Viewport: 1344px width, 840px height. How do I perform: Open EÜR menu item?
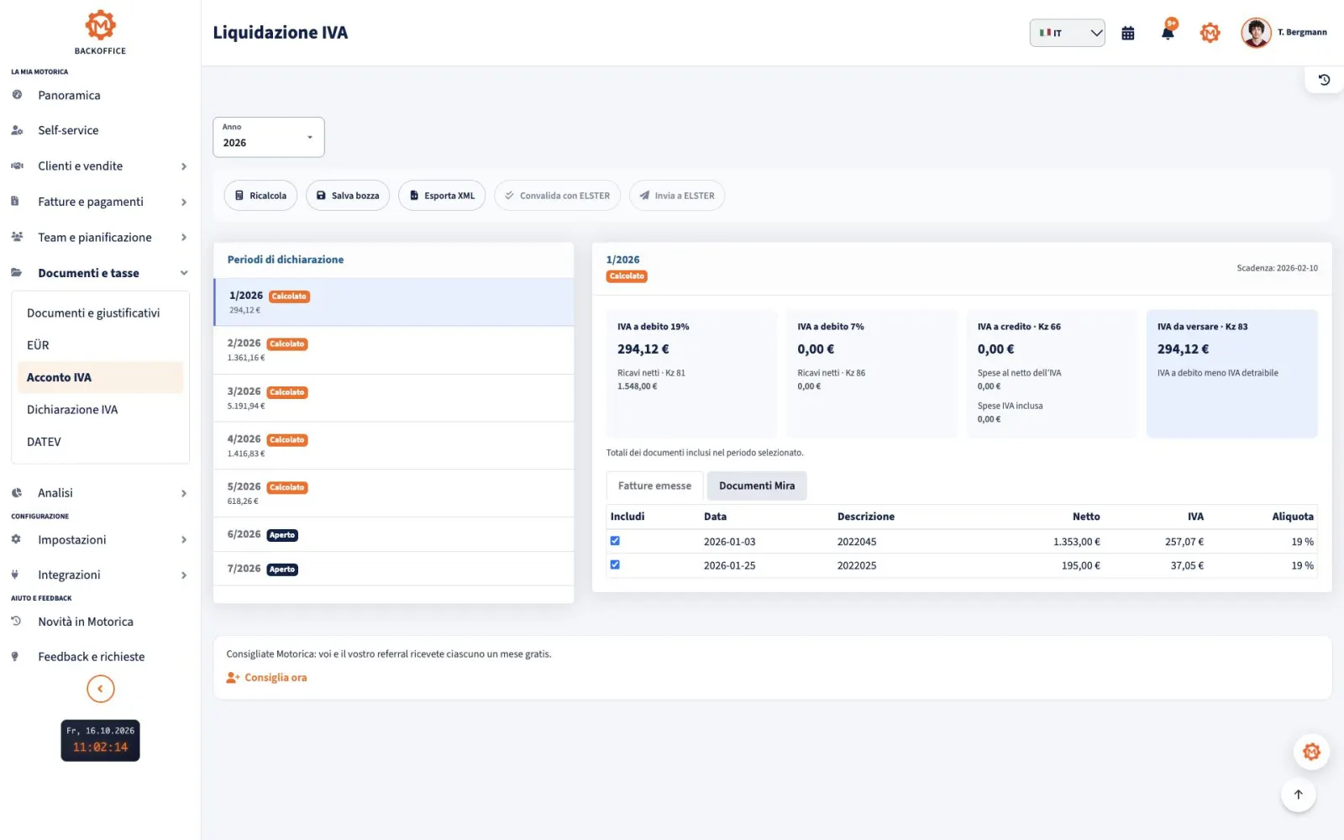100,345
